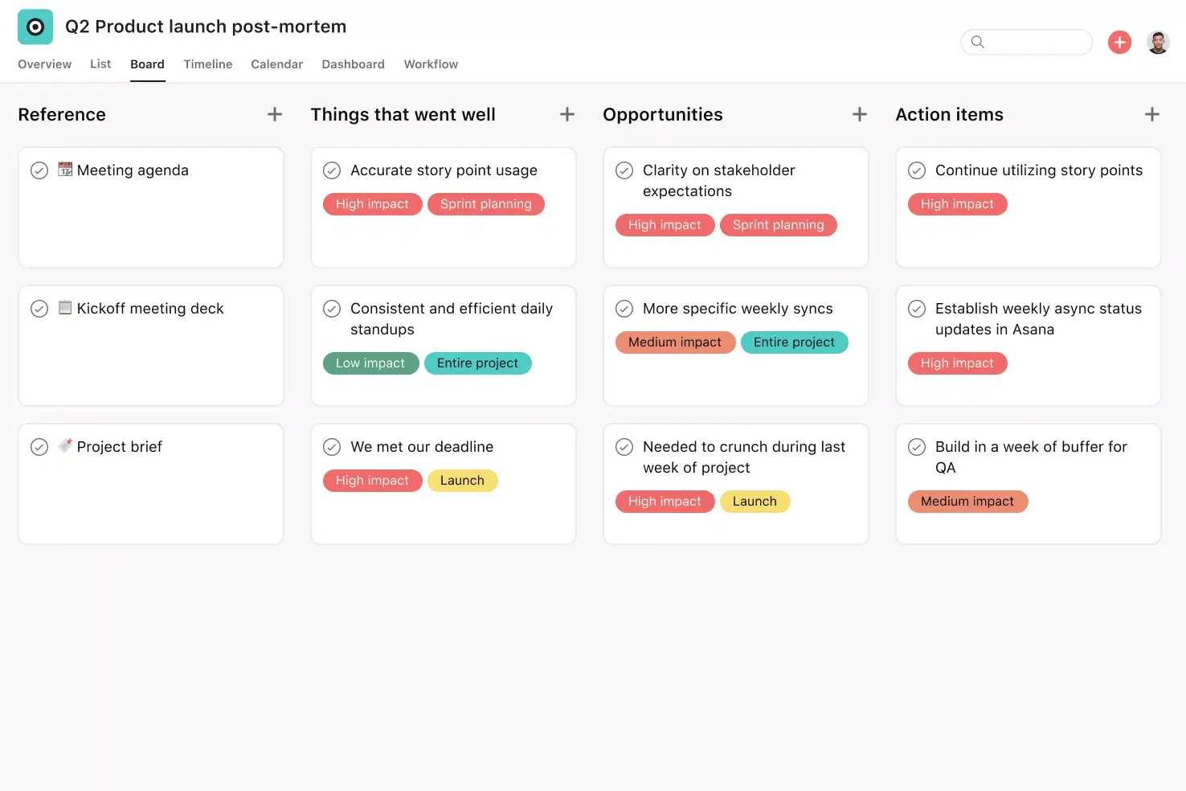Mark Meeting agenda as complete
This screenshot has height=791, width=1186.
pyautogui.click(x=39, y=170)
